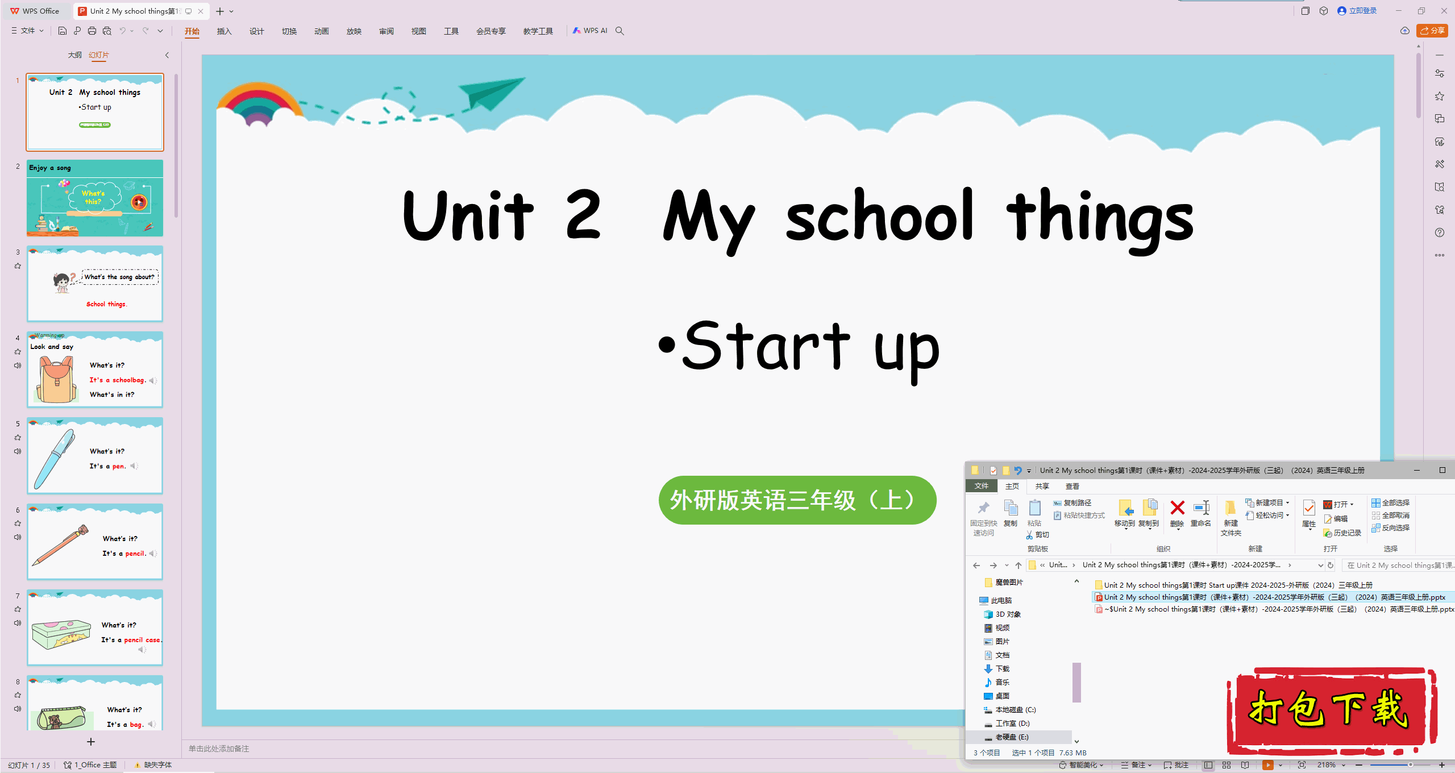Image resolution: width=1455 pixels, height=773 pixels.
Task: Click 全部取消 in Explorer ribbon
Action: click(x=1391, y=516)
